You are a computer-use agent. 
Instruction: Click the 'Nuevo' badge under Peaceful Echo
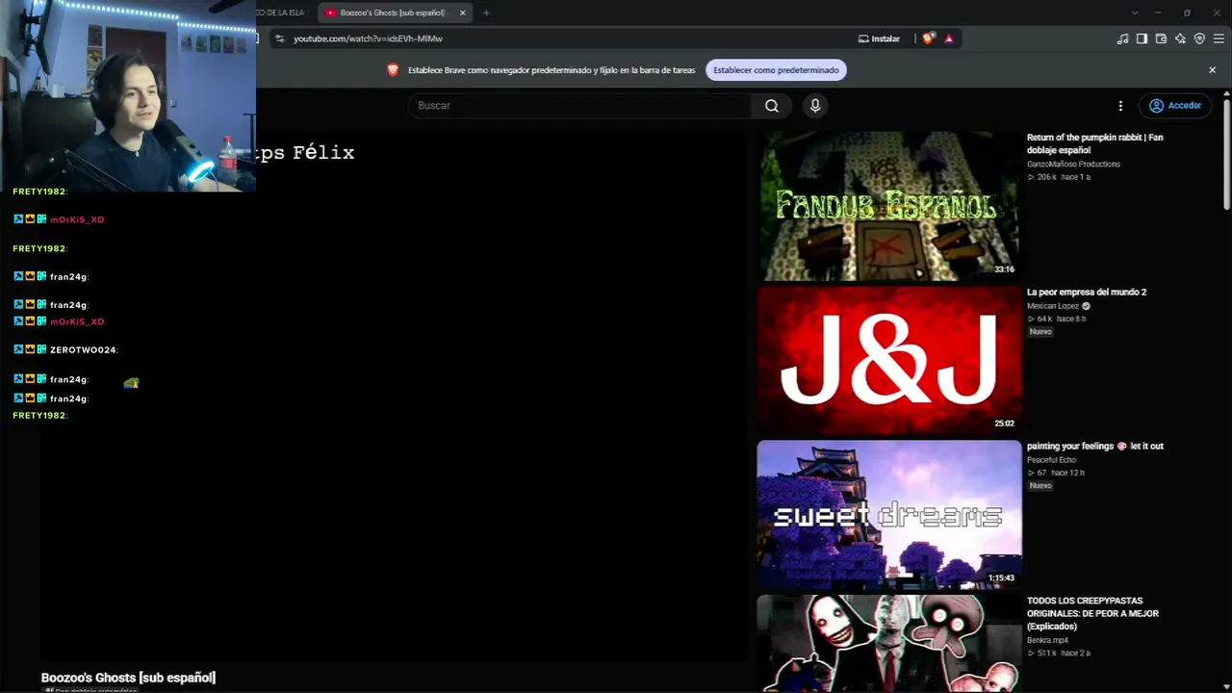coord(1040,485)
